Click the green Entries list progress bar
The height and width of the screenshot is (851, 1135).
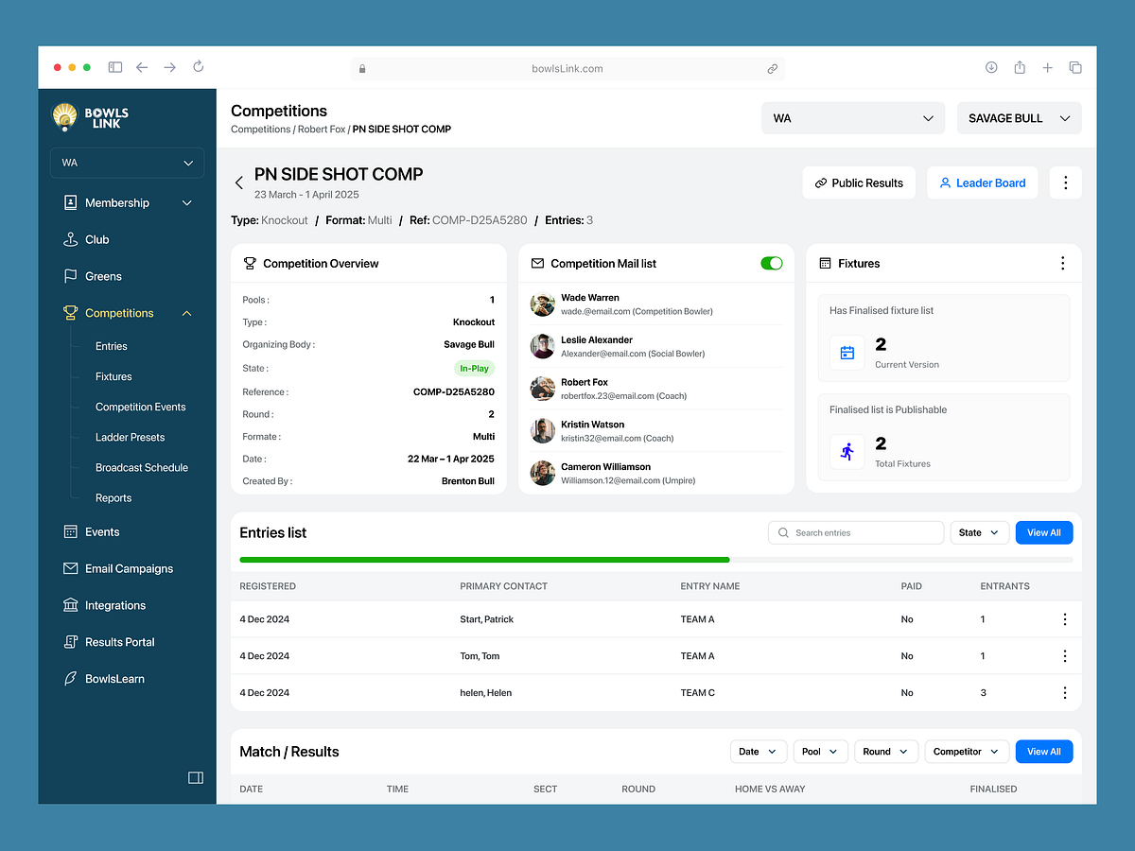[x=484, y=560]
